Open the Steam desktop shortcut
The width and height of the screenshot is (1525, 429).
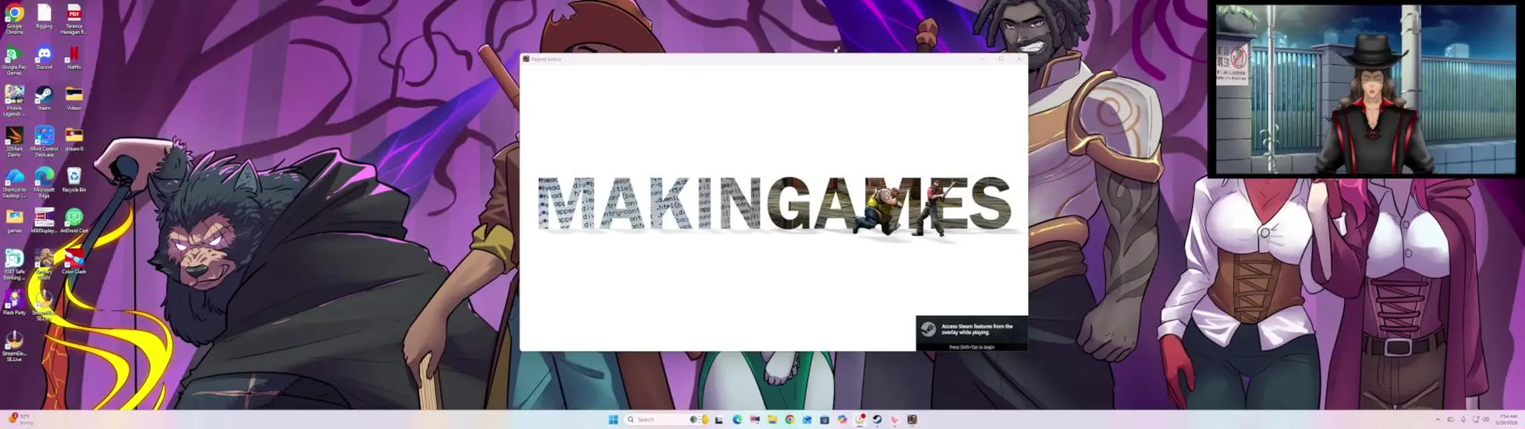44,98
